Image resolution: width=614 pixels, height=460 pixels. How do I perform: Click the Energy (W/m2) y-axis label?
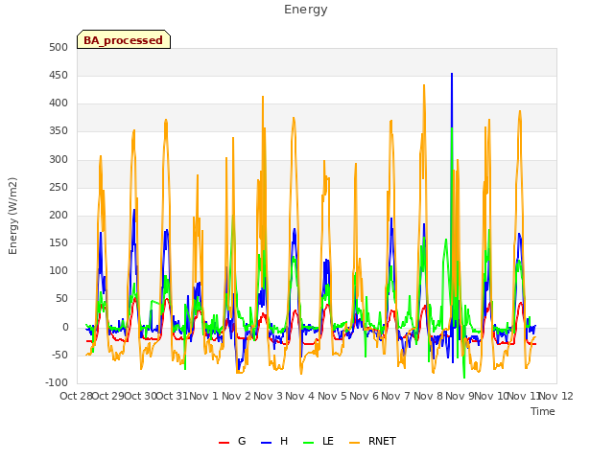[12, 216]
